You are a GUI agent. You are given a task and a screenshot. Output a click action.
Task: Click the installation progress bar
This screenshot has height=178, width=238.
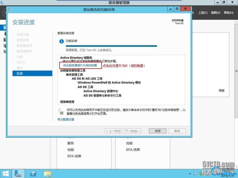click(x=111, y=46)
